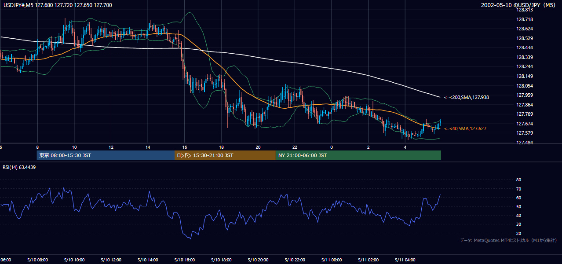Click the 5/10 08:00 time label
This screenshot has height=264, width=562.
[37, 260]
